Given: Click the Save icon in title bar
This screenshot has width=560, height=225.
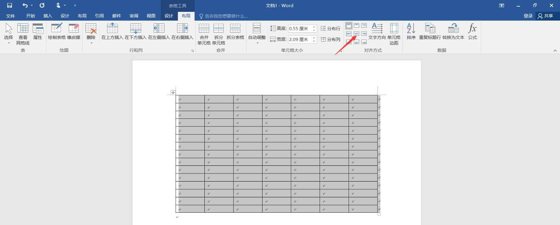Looking at the screenshot, I should pos(9,5).
